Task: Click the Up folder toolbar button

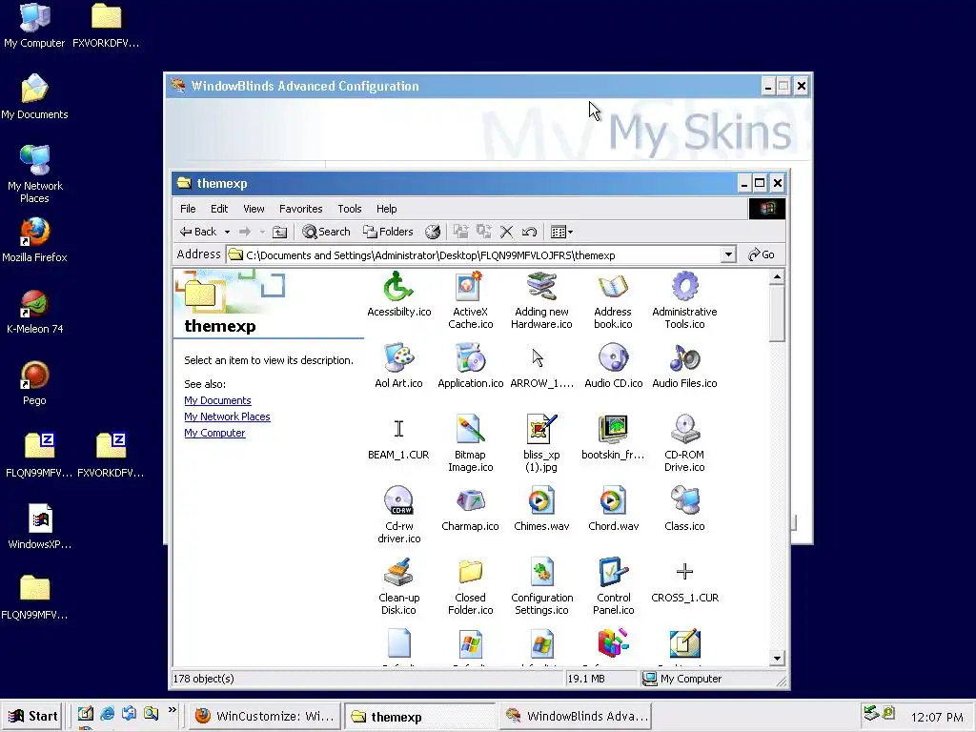Action: coord(280,233)
